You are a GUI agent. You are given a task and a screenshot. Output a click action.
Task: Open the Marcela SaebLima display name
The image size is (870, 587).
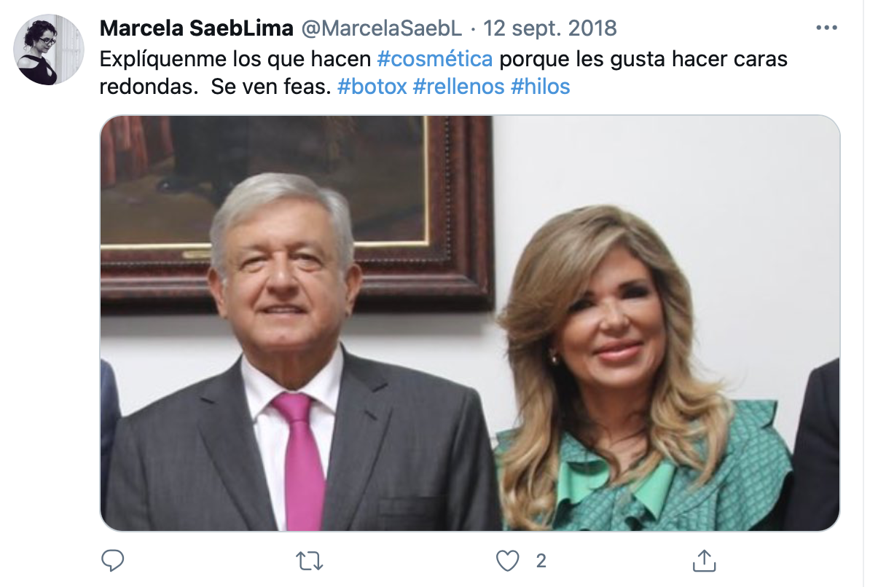[x=197, y=28]
